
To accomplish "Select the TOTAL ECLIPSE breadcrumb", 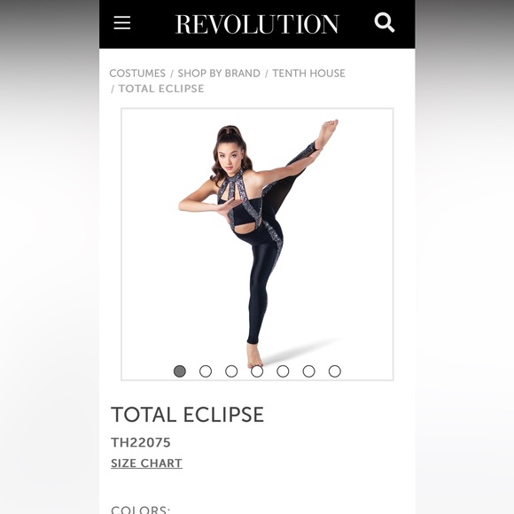I will click(161, 89).
